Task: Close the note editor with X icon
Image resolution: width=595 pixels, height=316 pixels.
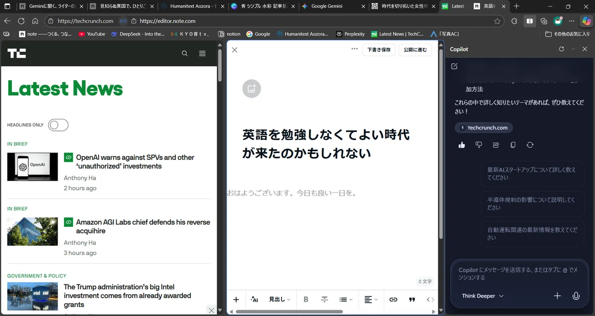Action: pos(235,50)
